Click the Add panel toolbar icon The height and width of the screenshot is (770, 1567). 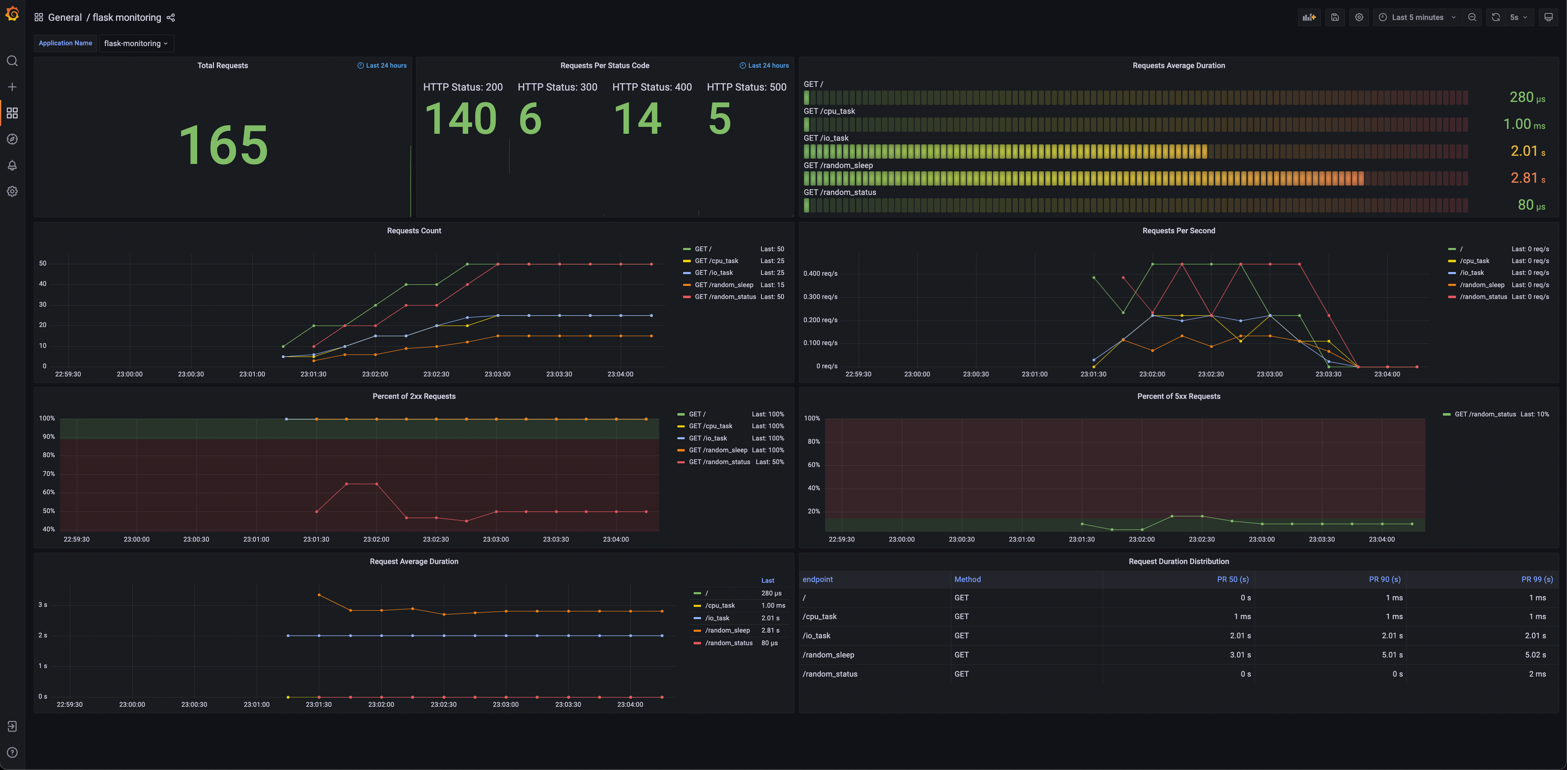[x=1309, y=18]
